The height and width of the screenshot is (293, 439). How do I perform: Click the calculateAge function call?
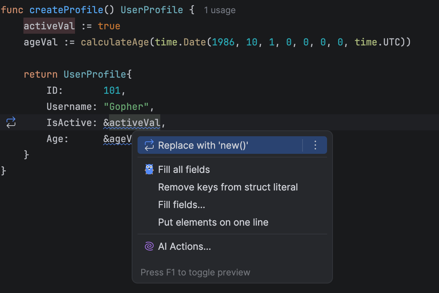pos(115,42)
